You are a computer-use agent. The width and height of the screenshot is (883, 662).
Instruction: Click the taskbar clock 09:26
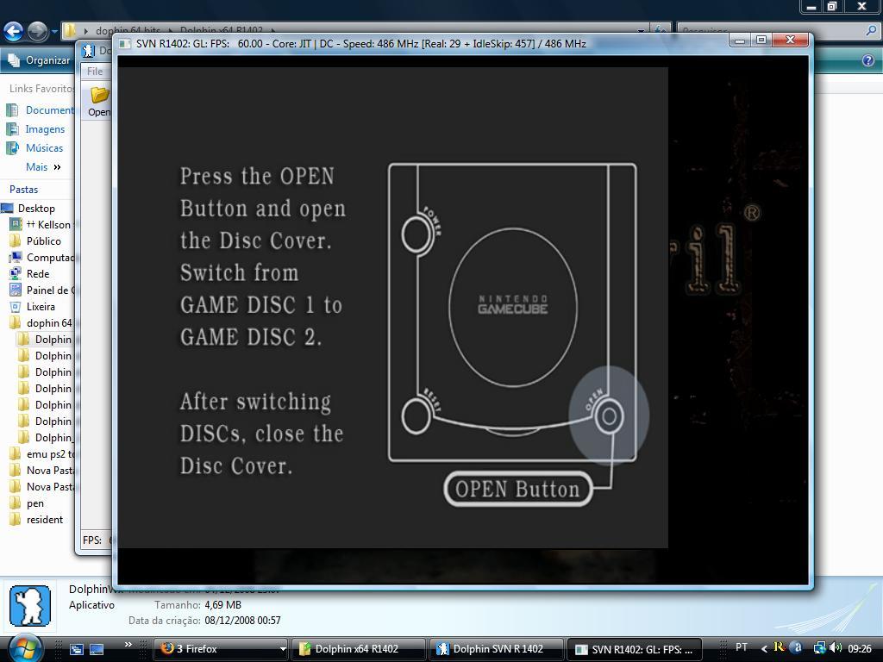click(x=860, y=648)
